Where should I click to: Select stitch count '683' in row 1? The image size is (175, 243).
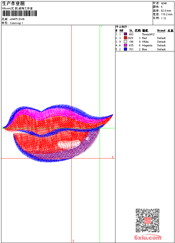[131, 34]
